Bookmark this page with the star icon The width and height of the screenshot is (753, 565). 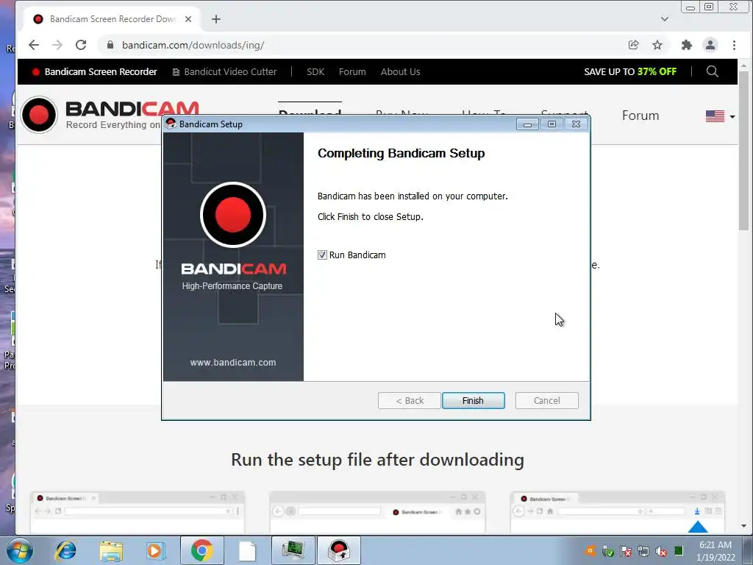[x=657, y=45]
